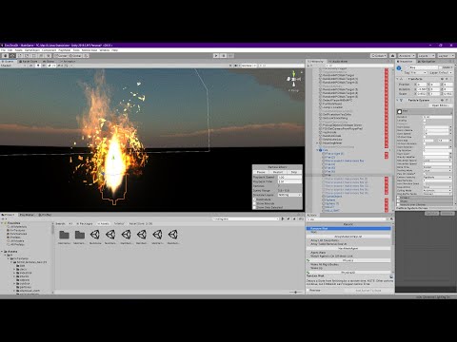Open the Edit menu
The image size is (457, 342).
[x=10, y=50]
